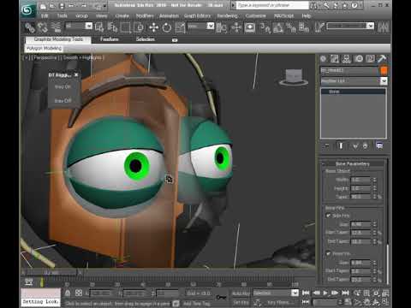Toggle the Selection Lock icon
Viewport: 411px width, 308px height.
(x=68, y=293)
